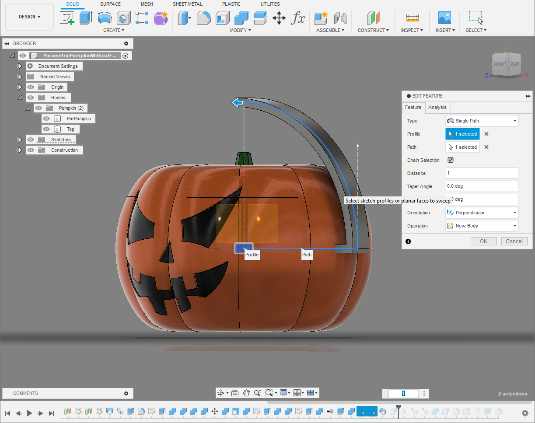Click the Distance input field
The width and height of the screenshot is (535, 423).
[482, 173]
